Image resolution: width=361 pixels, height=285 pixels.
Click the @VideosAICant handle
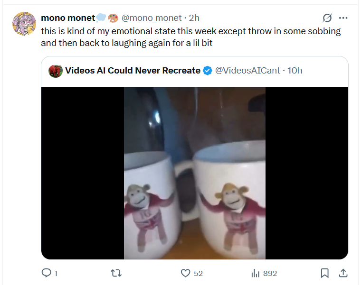click(247, 71)
